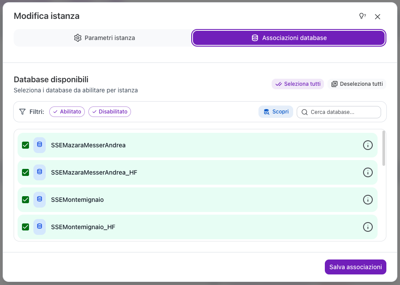The image size is (400, 285).
Task: Focus the Cerca database search field
Action: (339, 112)
